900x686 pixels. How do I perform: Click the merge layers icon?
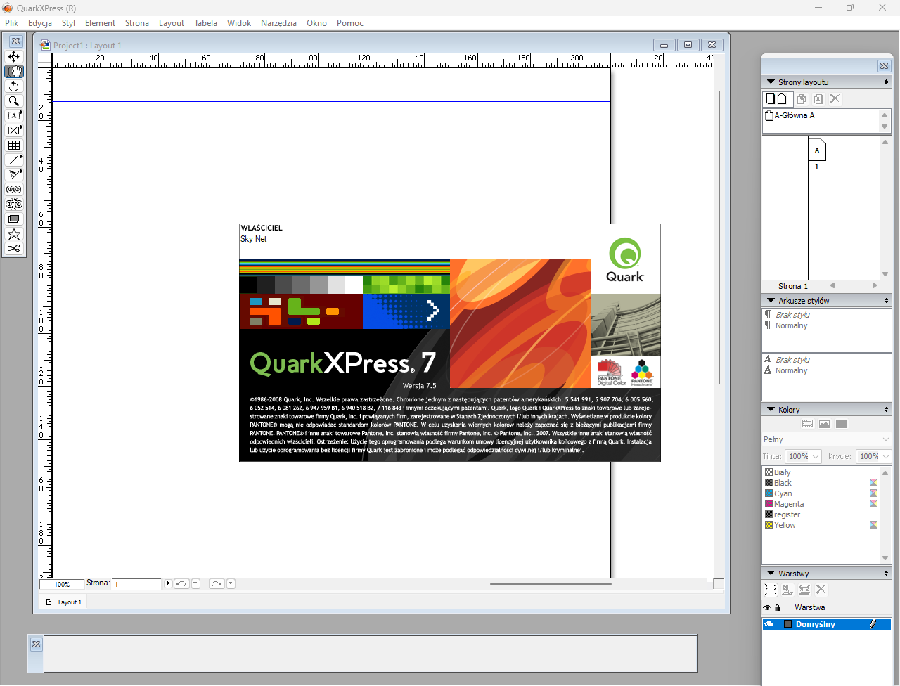click(x=804, y=590)
